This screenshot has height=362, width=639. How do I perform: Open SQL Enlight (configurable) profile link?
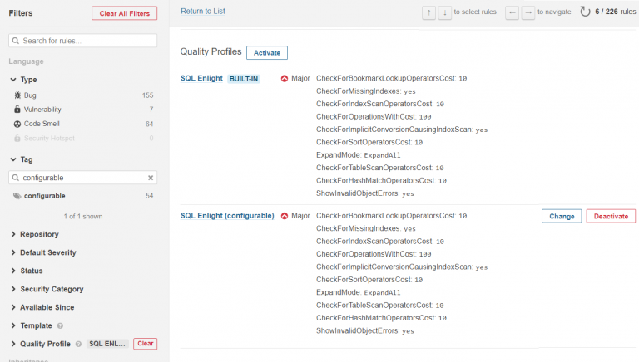click(227, 216)
